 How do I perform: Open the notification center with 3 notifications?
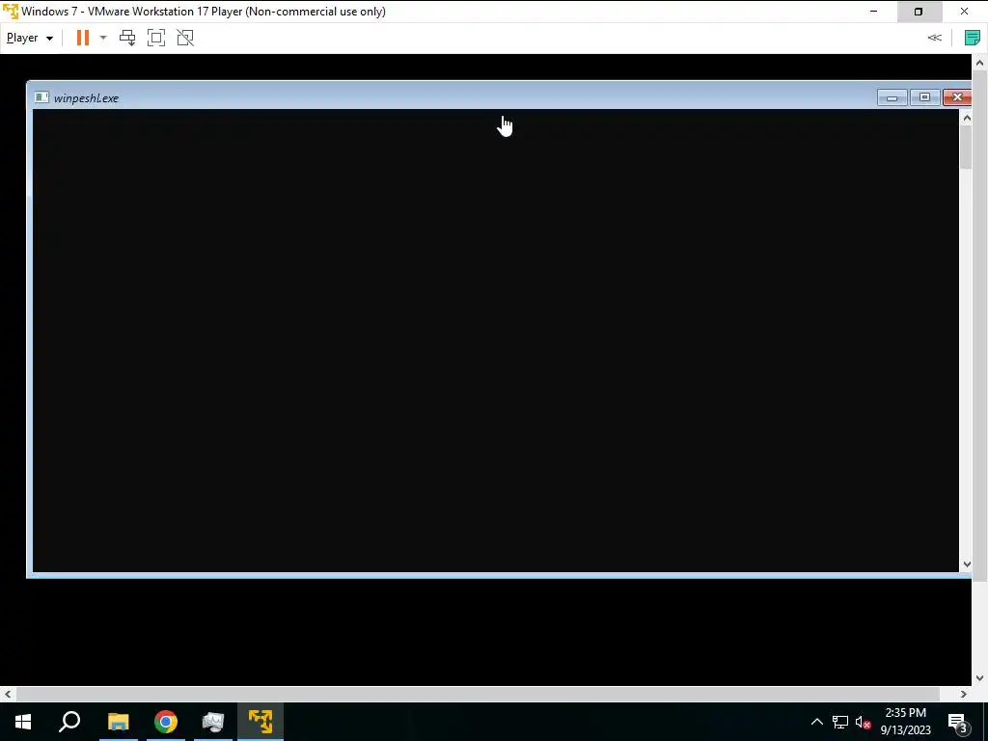[x=958, y=722]
